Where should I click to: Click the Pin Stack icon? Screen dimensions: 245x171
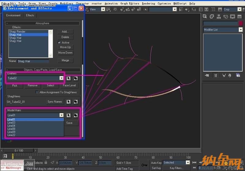pos(207,76)
